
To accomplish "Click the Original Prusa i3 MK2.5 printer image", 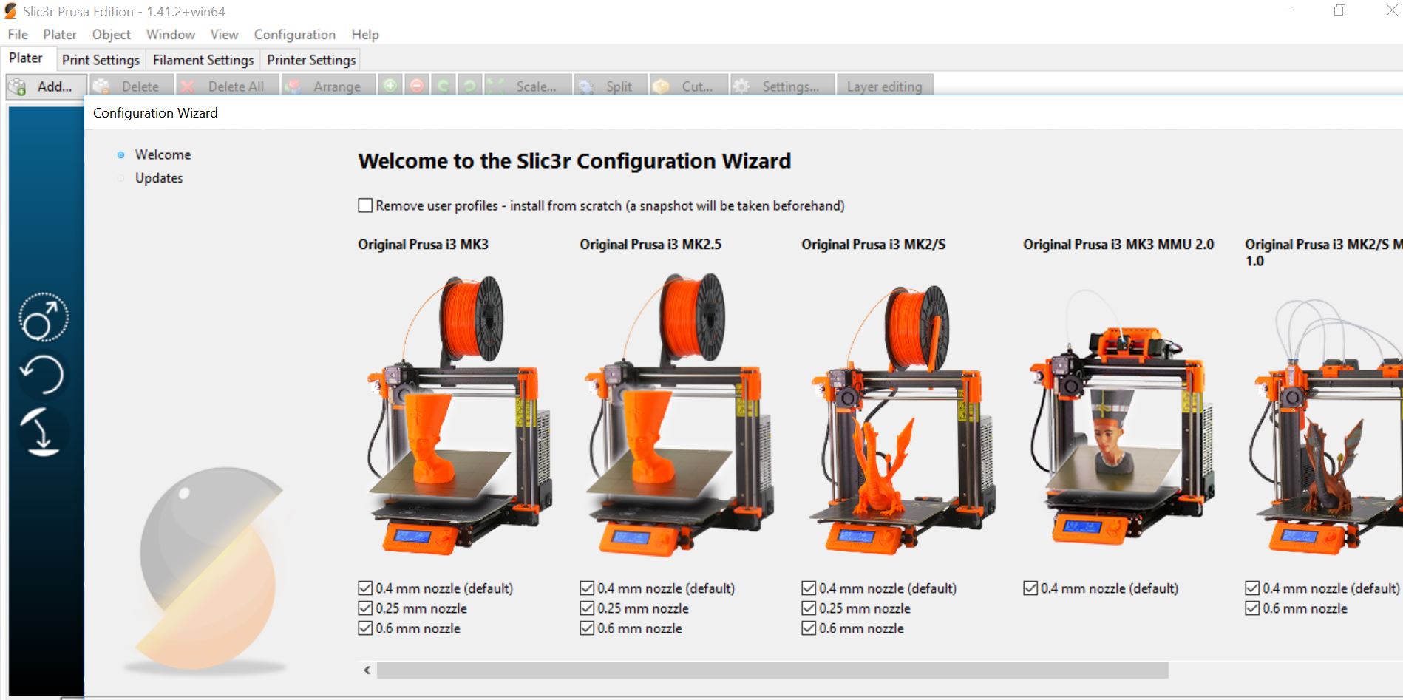I will click(x=680, y=415).
